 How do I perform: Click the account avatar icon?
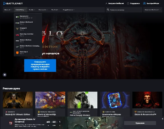(144, 3)
